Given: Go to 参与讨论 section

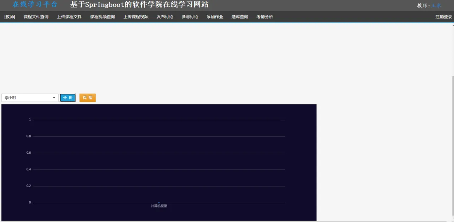Looking at the screenshot, I should click(x=190, y=17).
